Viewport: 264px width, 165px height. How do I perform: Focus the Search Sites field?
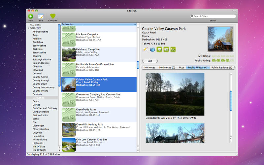(213, 16)
